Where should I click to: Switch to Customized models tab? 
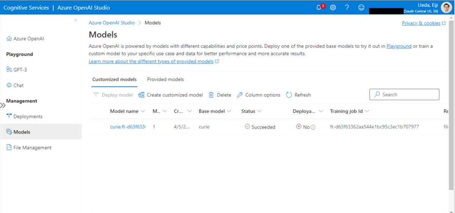coord(115,79)
